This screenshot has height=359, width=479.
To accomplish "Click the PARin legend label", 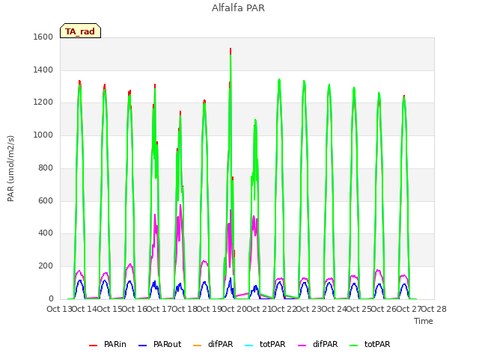I will coord(115,344).
